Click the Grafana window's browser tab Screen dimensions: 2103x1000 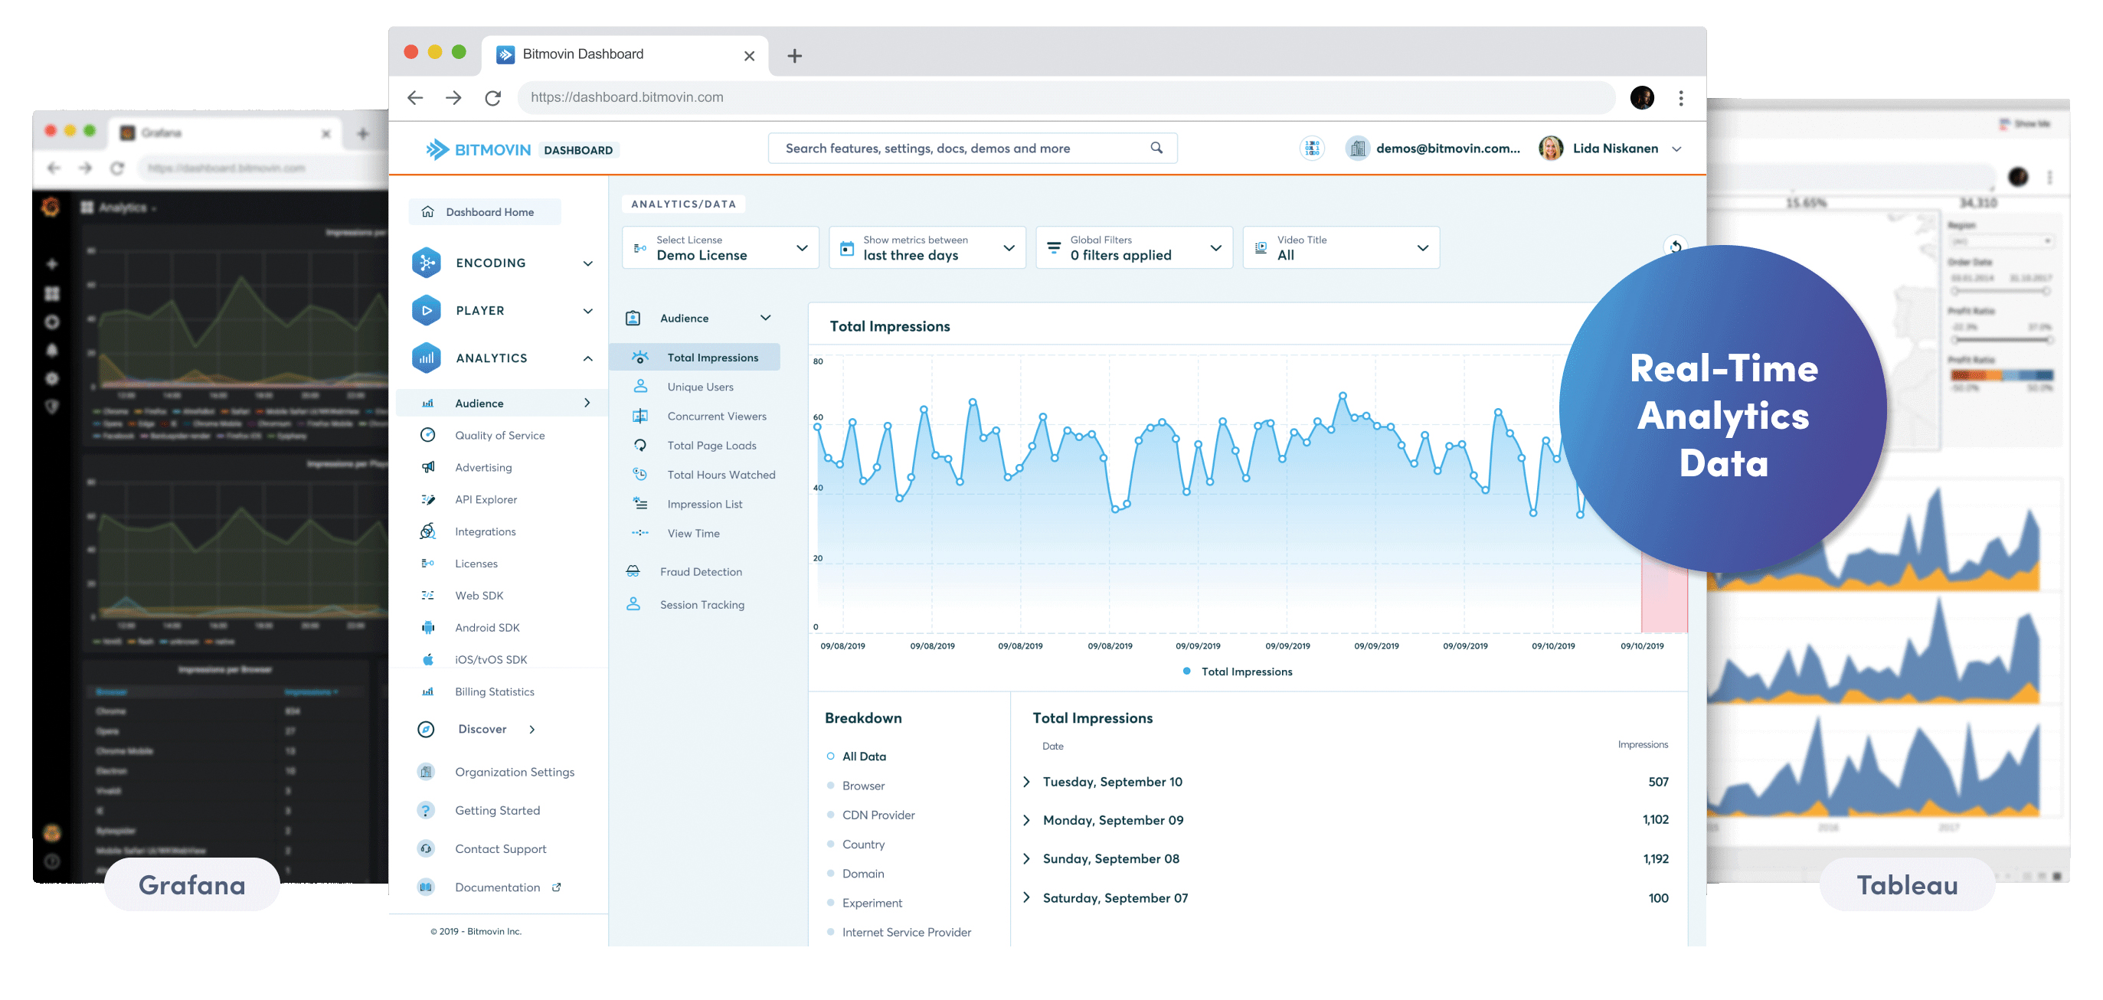[x=225, y=132]
